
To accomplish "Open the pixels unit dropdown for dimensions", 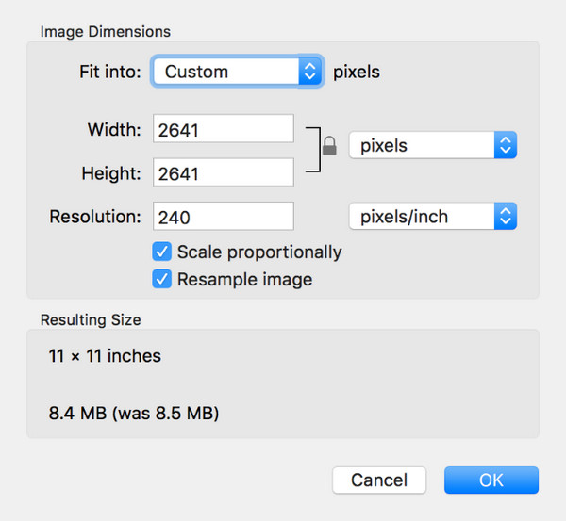I will (422, 146).
